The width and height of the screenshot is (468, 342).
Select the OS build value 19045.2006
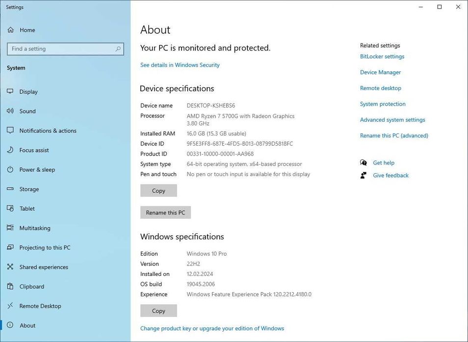point(201,284)
